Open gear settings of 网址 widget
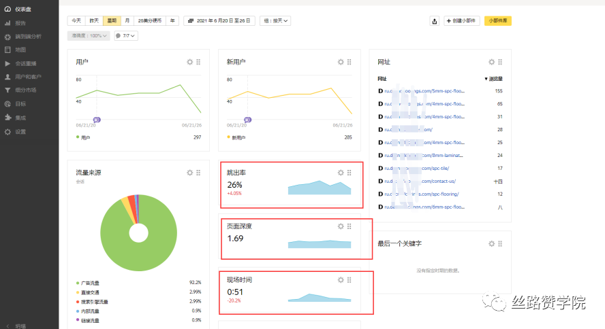Image resolution: width=605 pixels, height=329 pixels. point(492,62)
